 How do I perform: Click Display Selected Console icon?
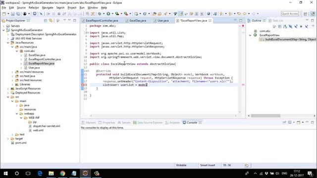pyautogui.click(x=290, y=123)
